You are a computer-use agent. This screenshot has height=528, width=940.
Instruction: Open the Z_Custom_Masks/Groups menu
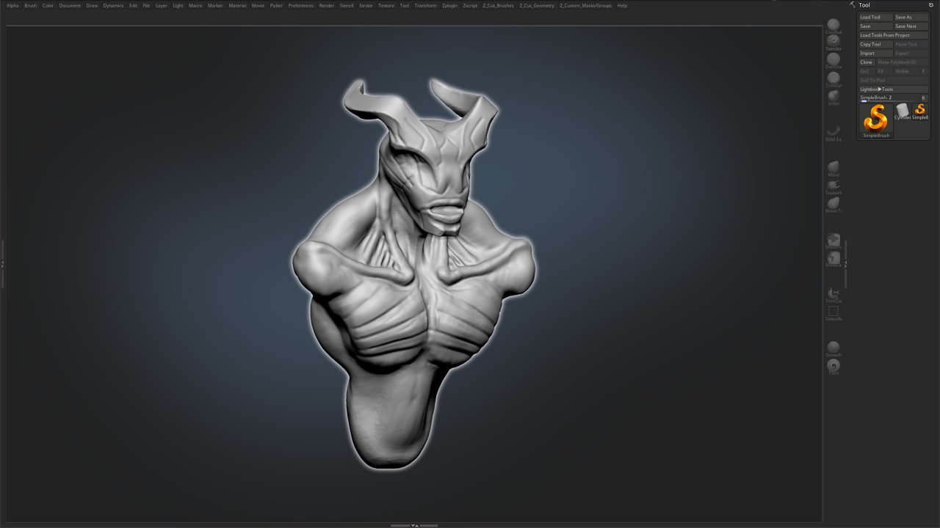[585, 5]
